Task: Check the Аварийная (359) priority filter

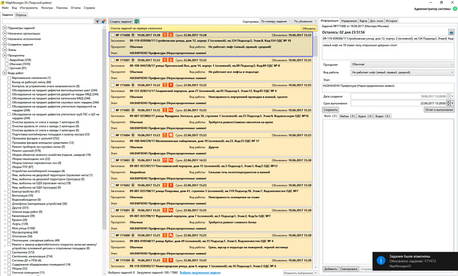Action: [6, 60]
